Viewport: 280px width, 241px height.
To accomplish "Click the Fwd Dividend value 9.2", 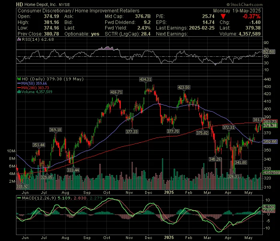I will point(147,22).
